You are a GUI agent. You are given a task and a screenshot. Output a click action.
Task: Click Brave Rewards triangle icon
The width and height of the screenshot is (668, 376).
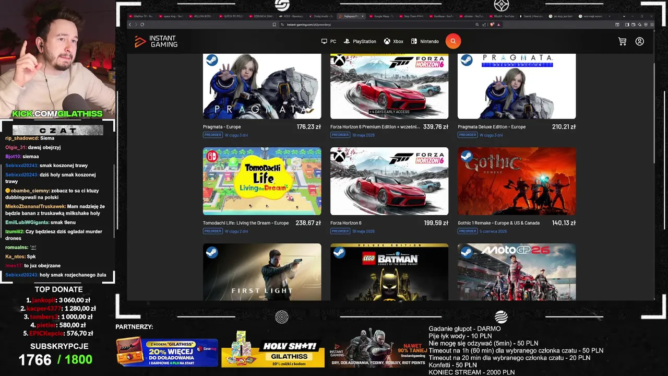tap(499, 25)
